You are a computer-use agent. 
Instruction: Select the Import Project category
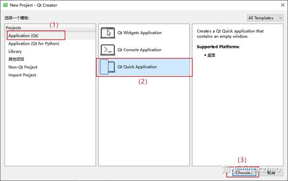click(22, 75)
